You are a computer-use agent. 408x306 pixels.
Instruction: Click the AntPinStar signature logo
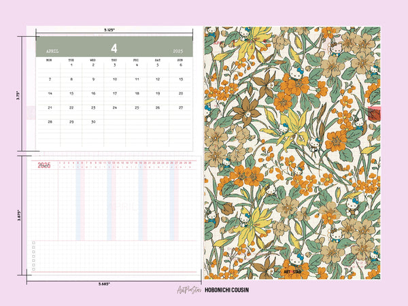pyautogui.click(x=190, y=290)
